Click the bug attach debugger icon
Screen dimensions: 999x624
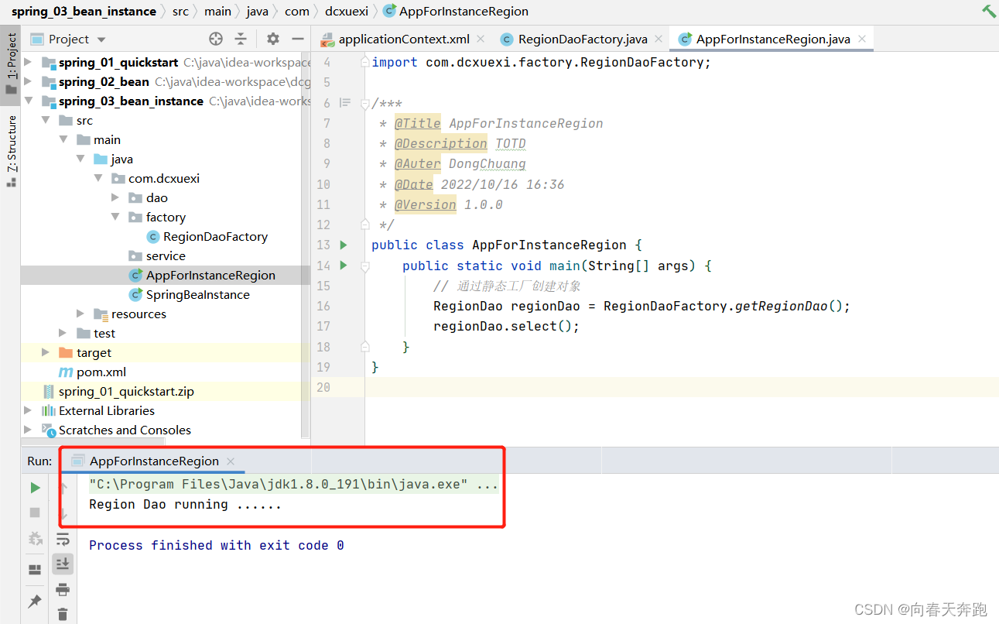35,538
